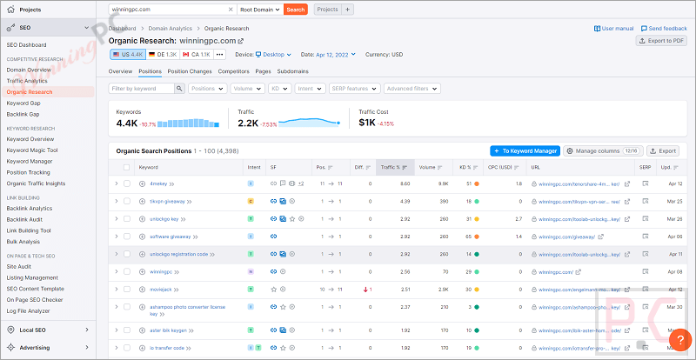Image resolution: width=696 pixels, height=360 pixels.
Task: Click the Projects home icon in sidebar
Action: click(x=10, y=10)
